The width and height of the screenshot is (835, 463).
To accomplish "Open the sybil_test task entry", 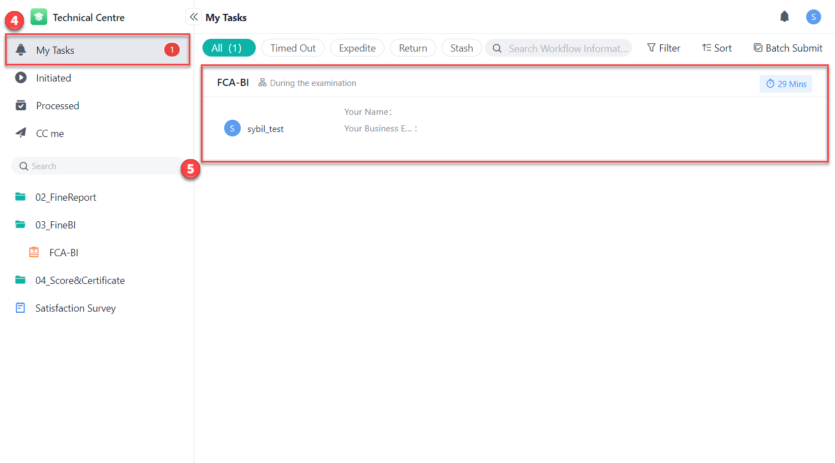I will click(265, 128).
